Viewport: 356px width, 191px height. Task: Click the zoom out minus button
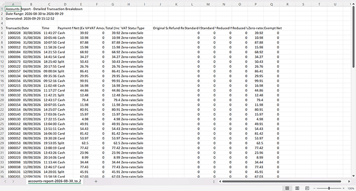point(315,188)
